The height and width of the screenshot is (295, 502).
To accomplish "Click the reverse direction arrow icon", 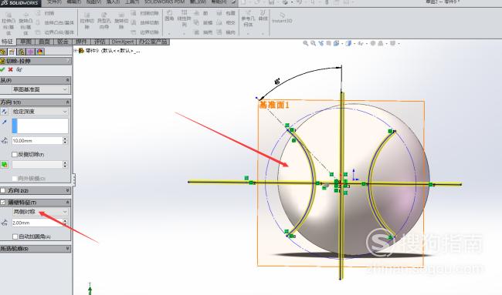I will pos(4,112).
